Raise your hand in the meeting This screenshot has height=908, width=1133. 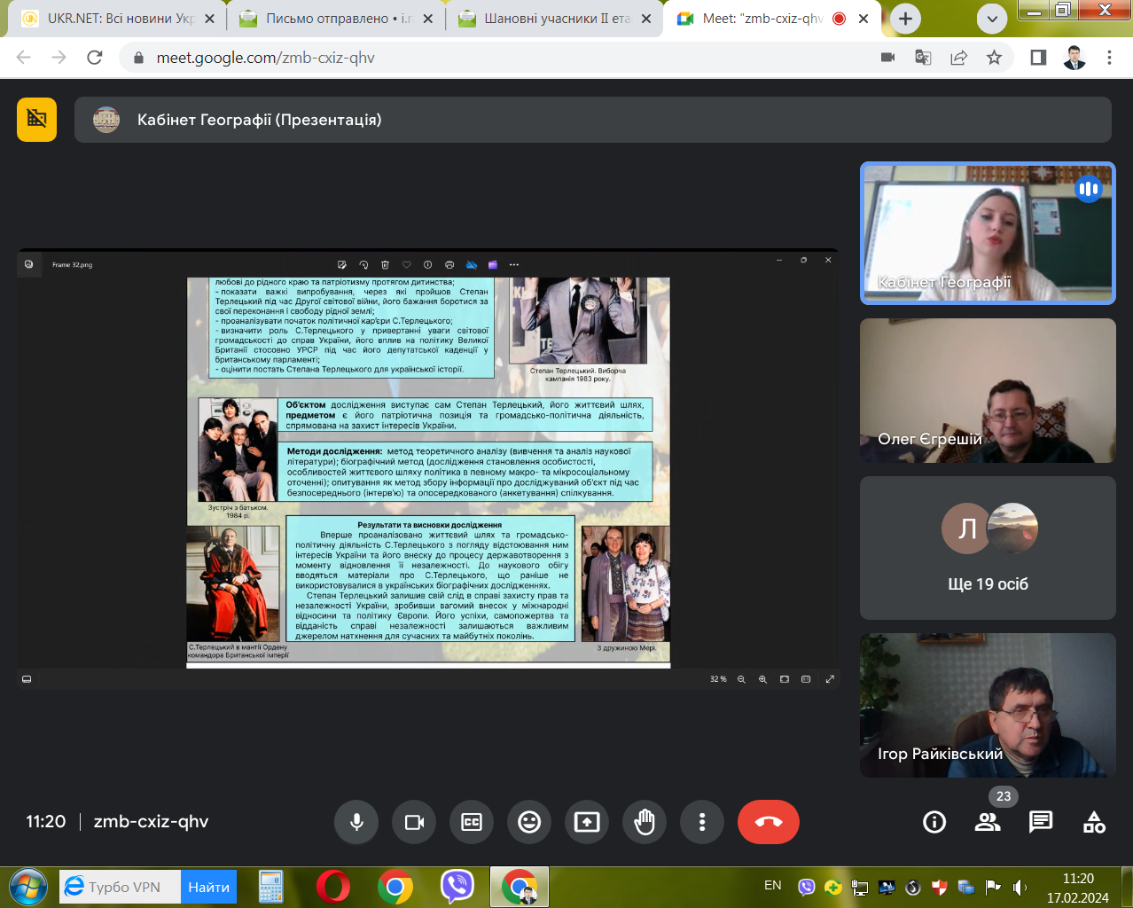(645, 822)
